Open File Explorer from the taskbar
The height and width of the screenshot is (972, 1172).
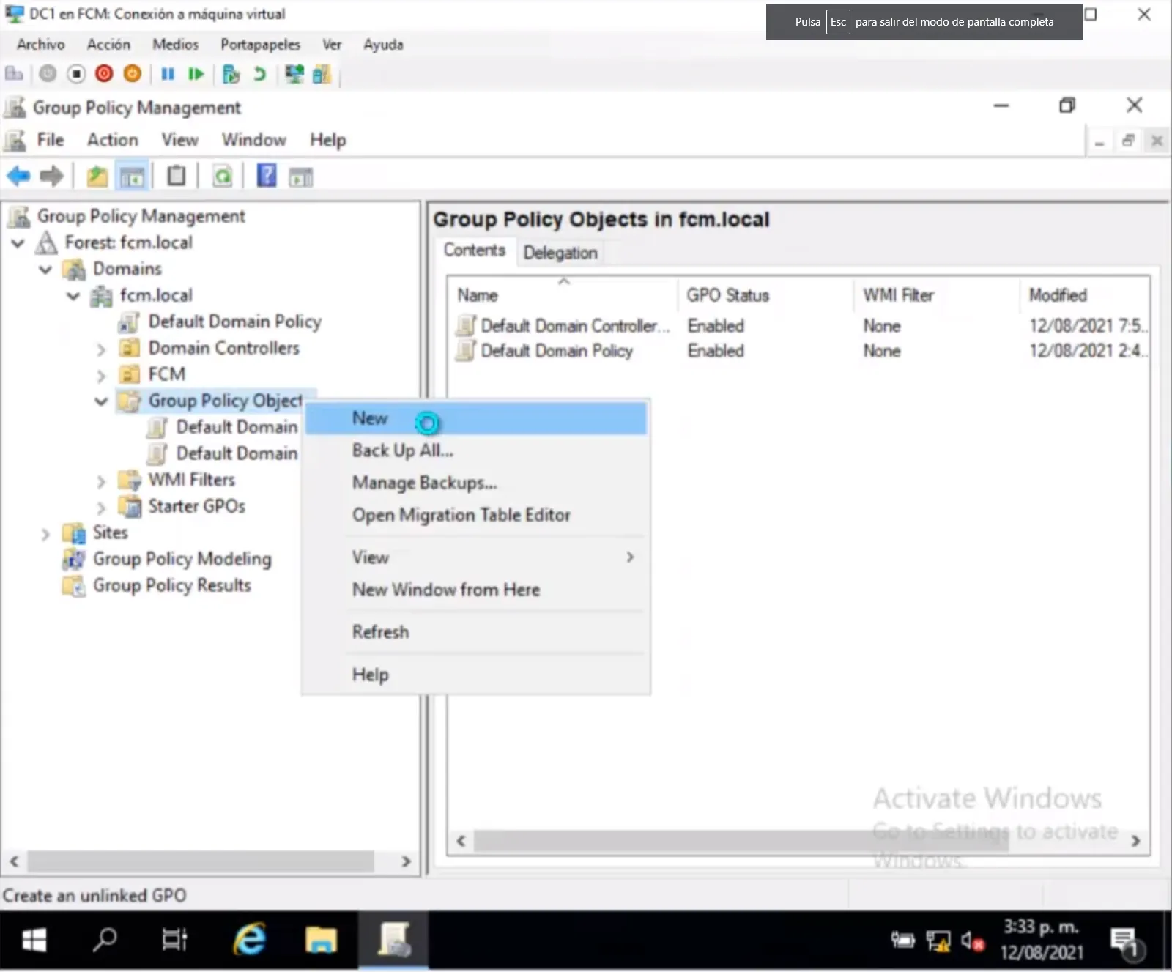[x=321, y=939]
